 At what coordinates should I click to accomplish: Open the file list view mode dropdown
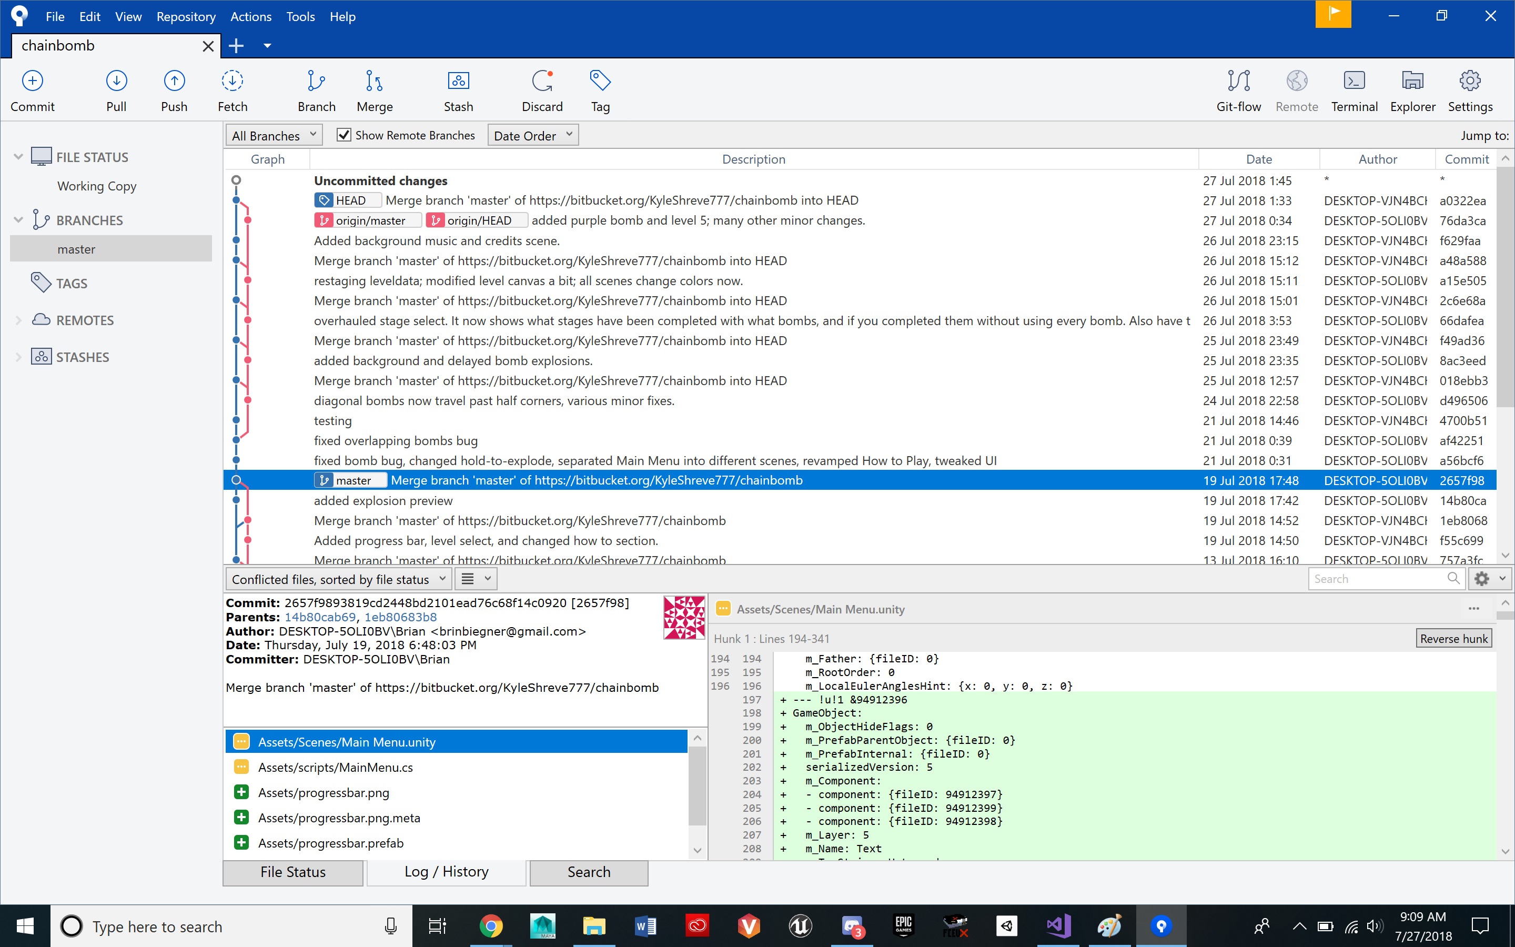(x=476, y=579)
